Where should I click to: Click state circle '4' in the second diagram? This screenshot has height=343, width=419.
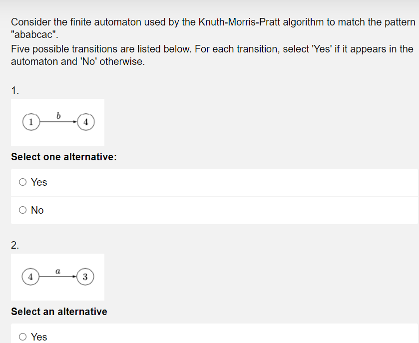pyautogui.click(x=31, y=276)
